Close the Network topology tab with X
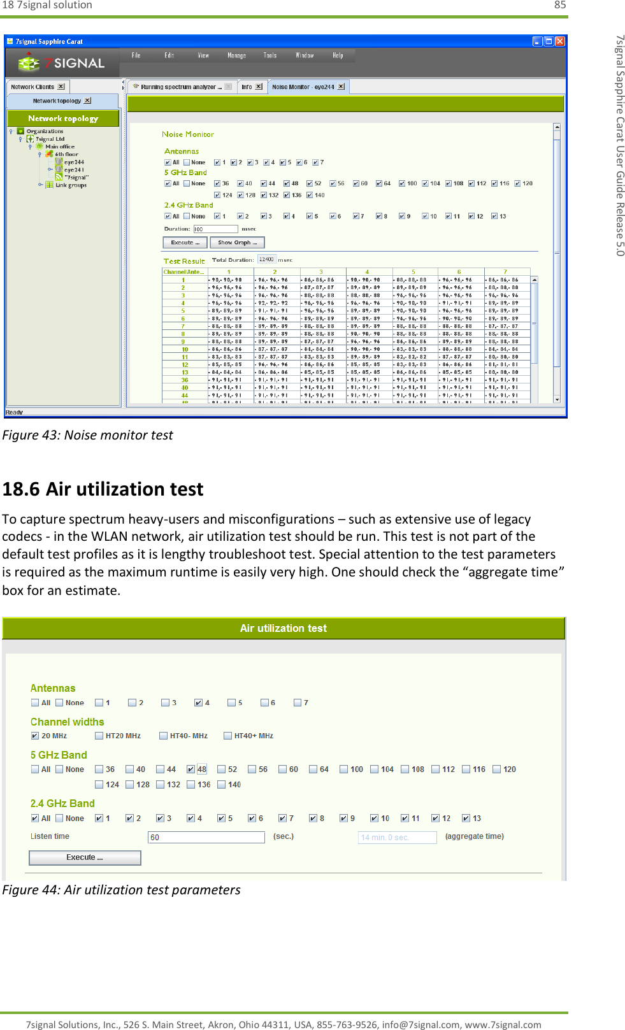The image size is (625, 1030). point(88,101)
